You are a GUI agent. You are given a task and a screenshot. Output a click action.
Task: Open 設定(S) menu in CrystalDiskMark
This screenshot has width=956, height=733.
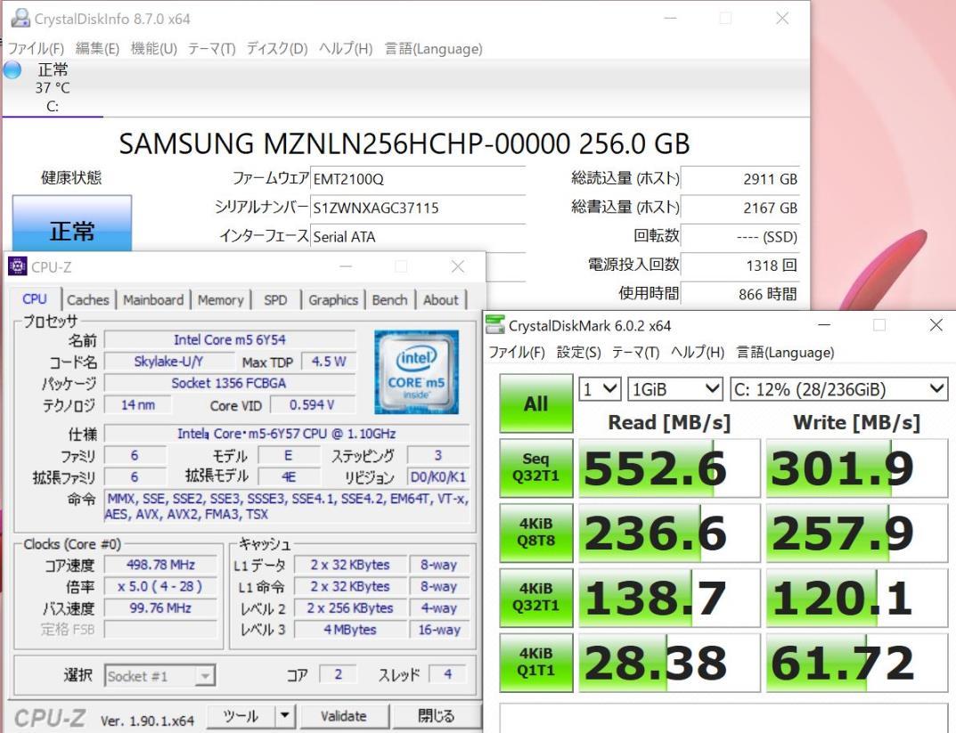[578, 353]
